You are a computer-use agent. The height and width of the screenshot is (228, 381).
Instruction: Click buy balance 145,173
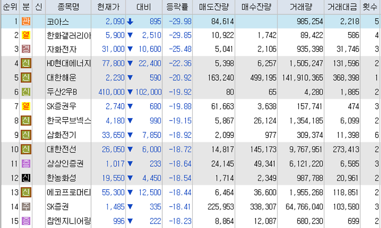point(263,150)
